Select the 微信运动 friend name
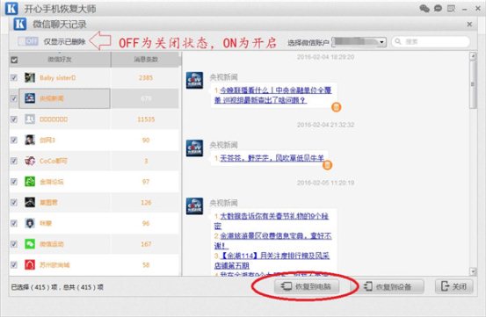Viewport: 486px width, 317px height. [52, 244]
